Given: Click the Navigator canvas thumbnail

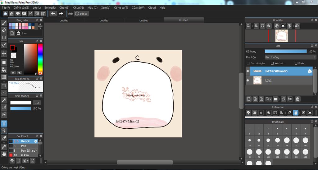Looking at the screenshot, I should coord(281,36).
